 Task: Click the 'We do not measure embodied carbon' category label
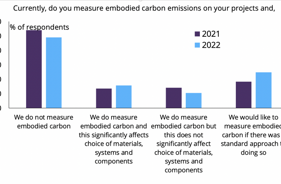coord(44,122)
